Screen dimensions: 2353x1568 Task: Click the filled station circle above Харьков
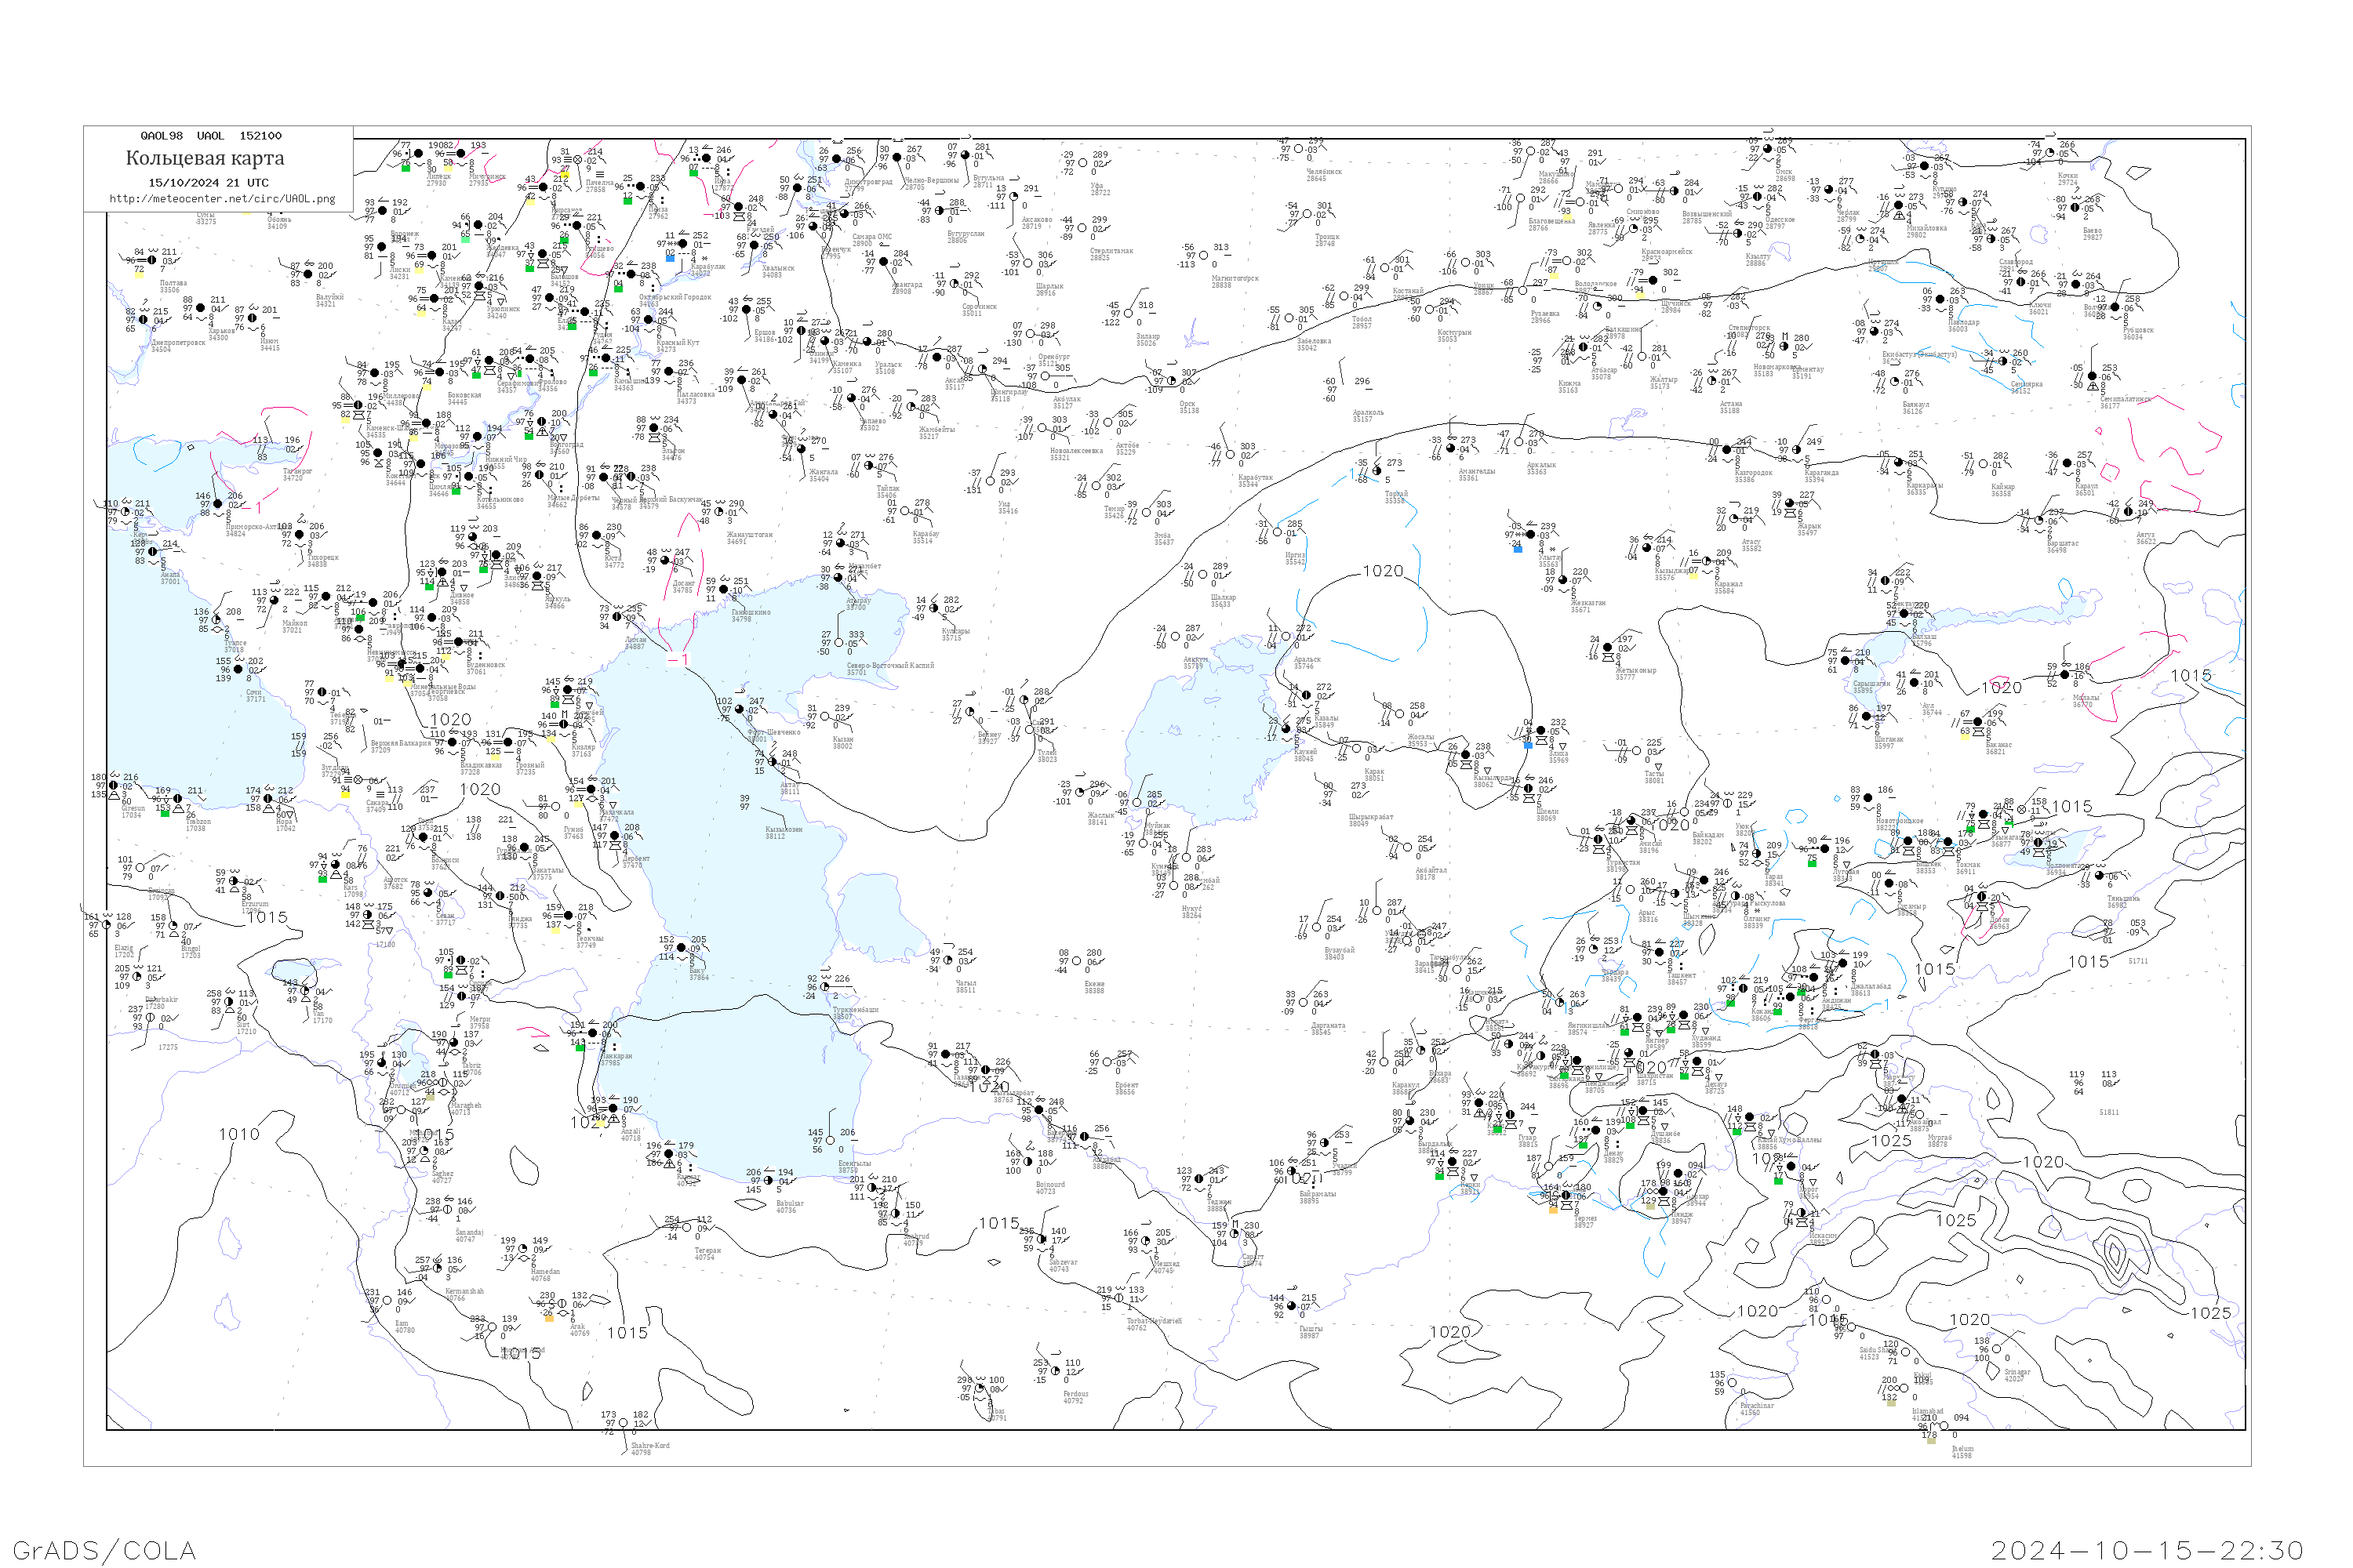coord(201,309)
